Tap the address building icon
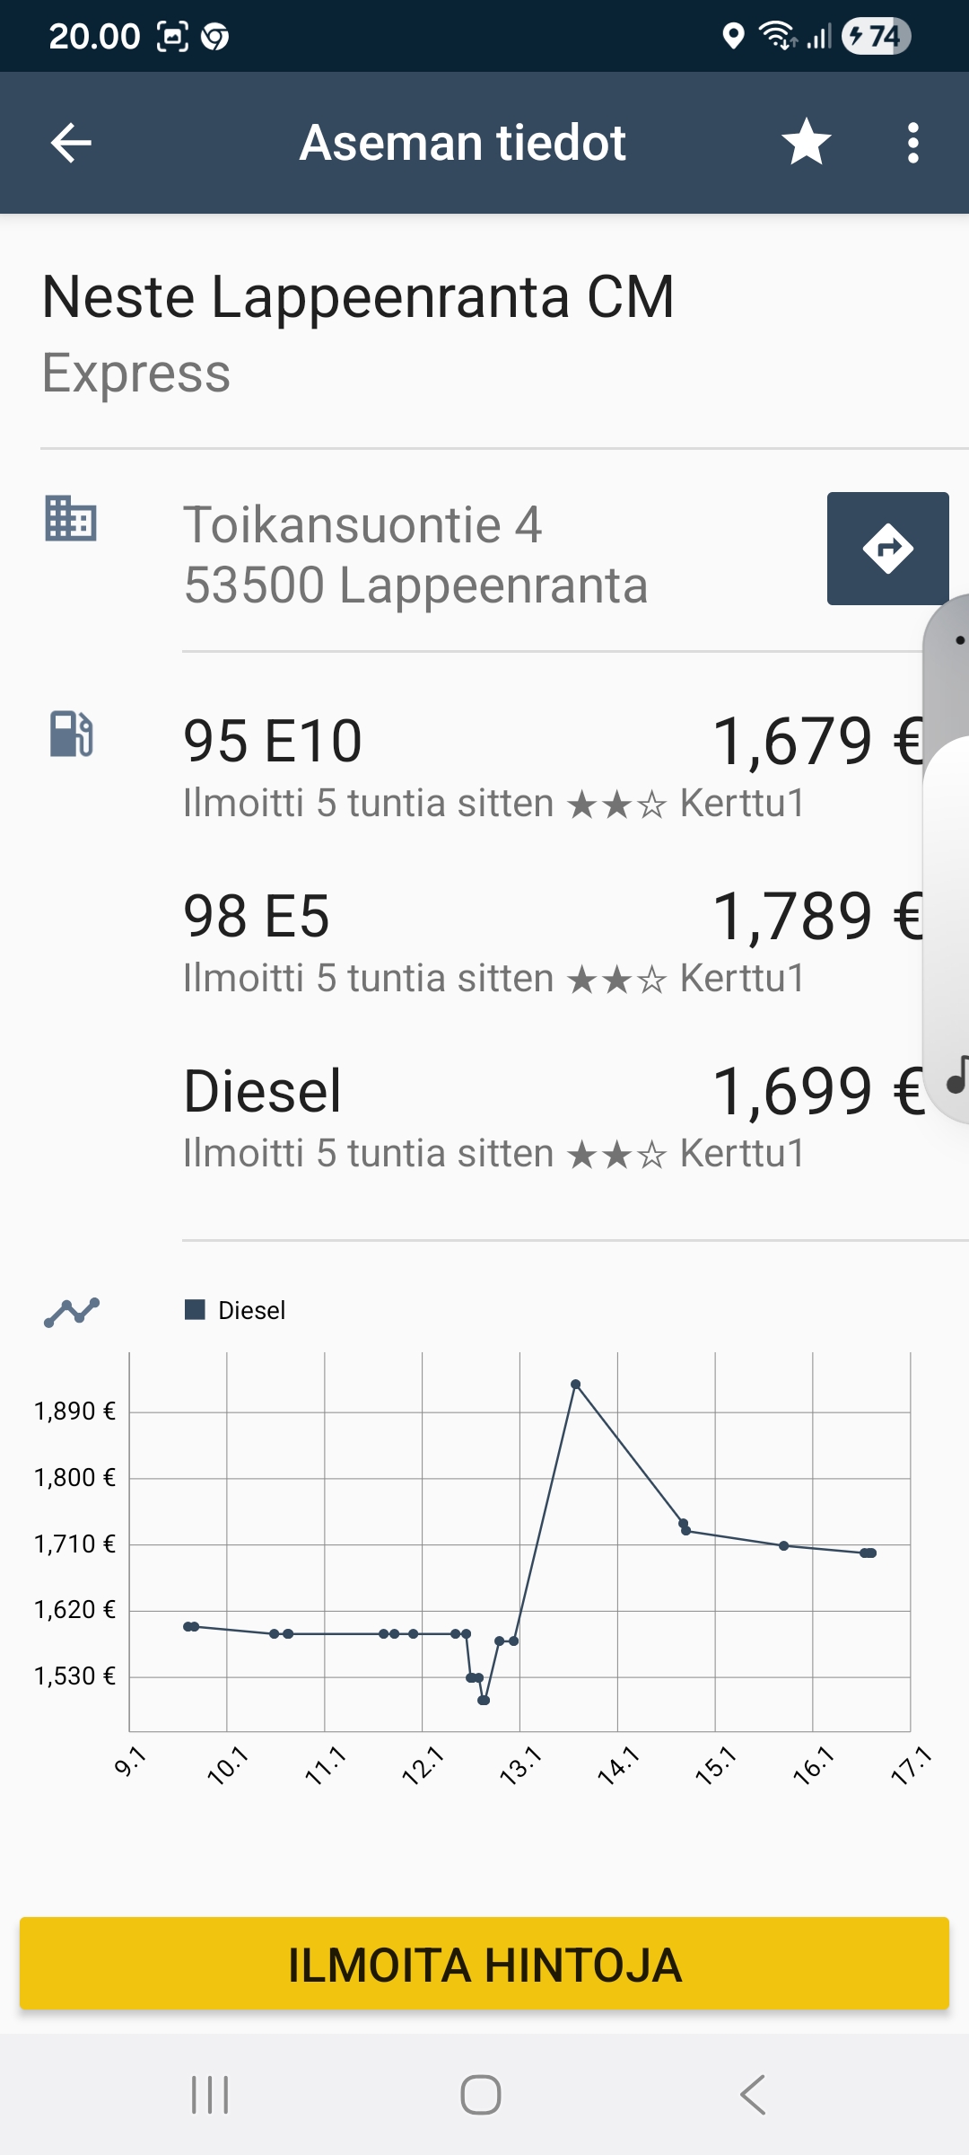969x2155 pixels. pyautogui.click(x=71, y=519)
